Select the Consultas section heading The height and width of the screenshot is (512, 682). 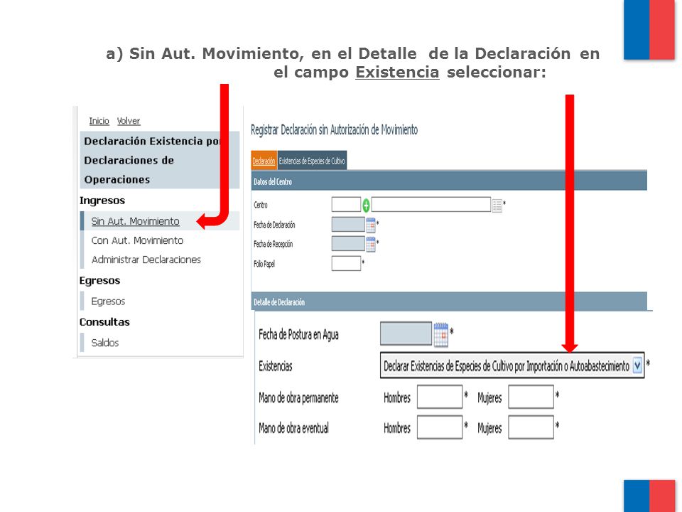coord(104,322)
